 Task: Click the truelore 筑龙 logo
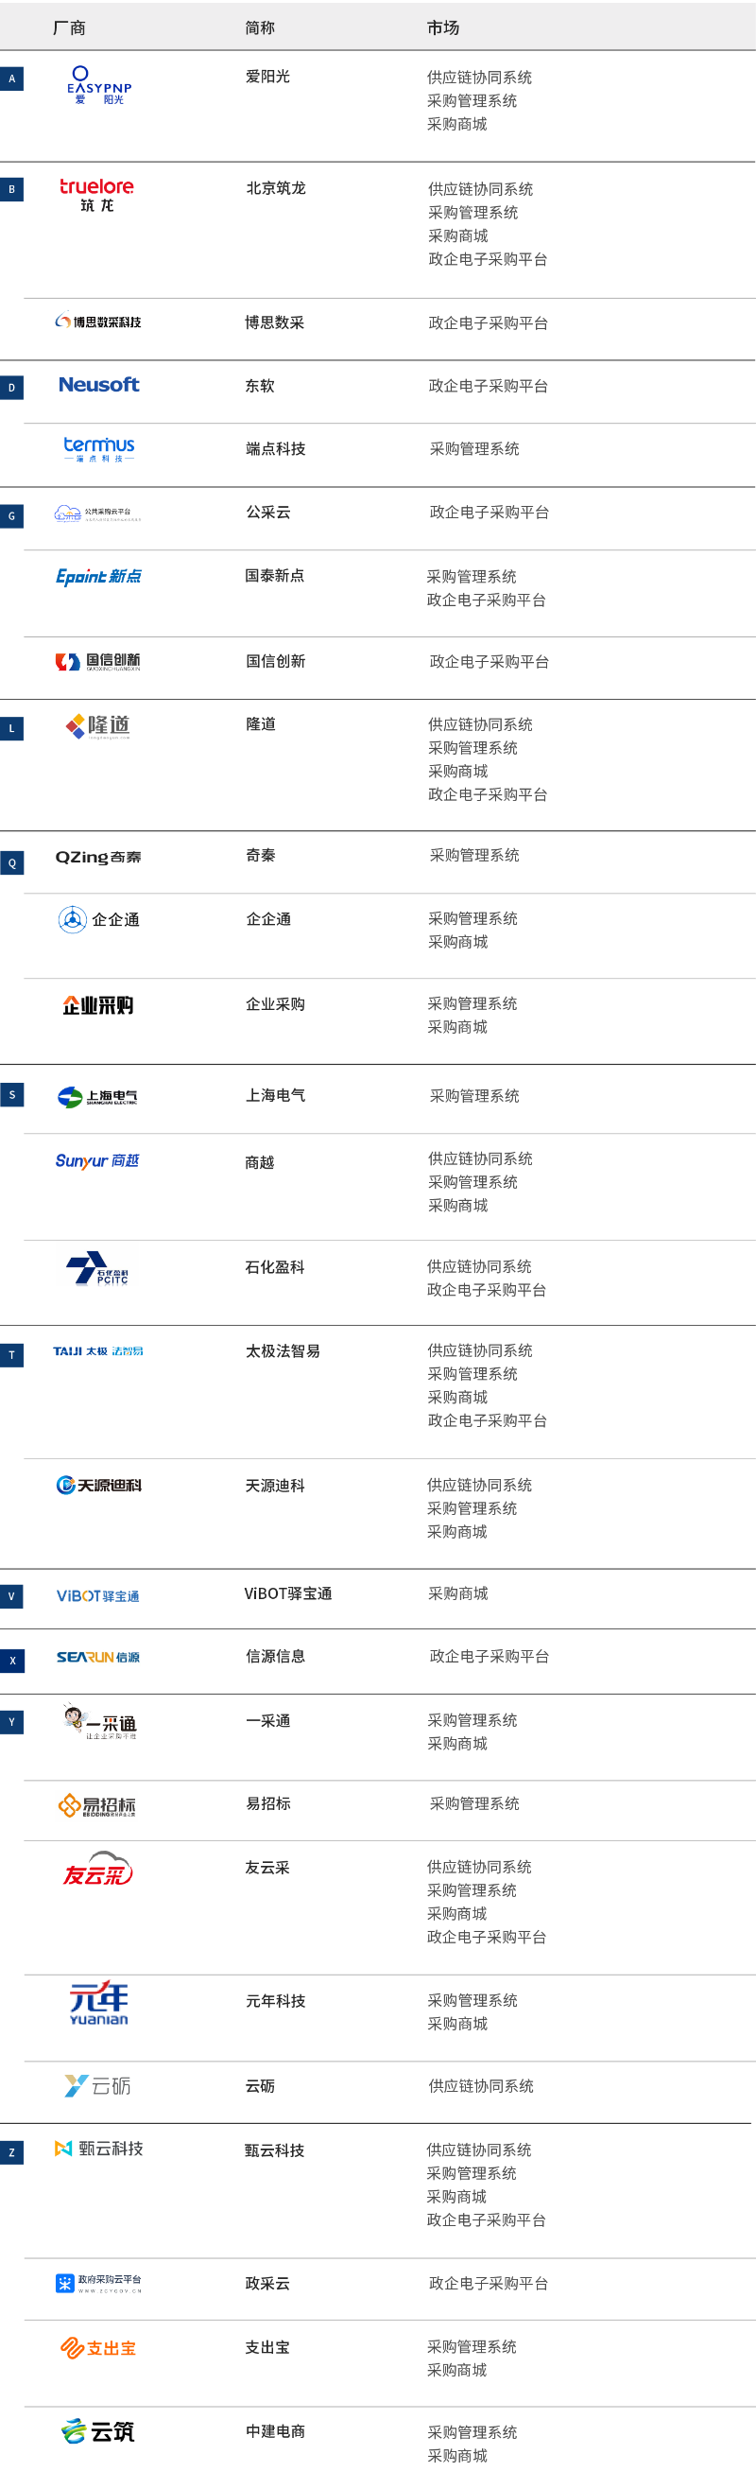click(96, 194)
